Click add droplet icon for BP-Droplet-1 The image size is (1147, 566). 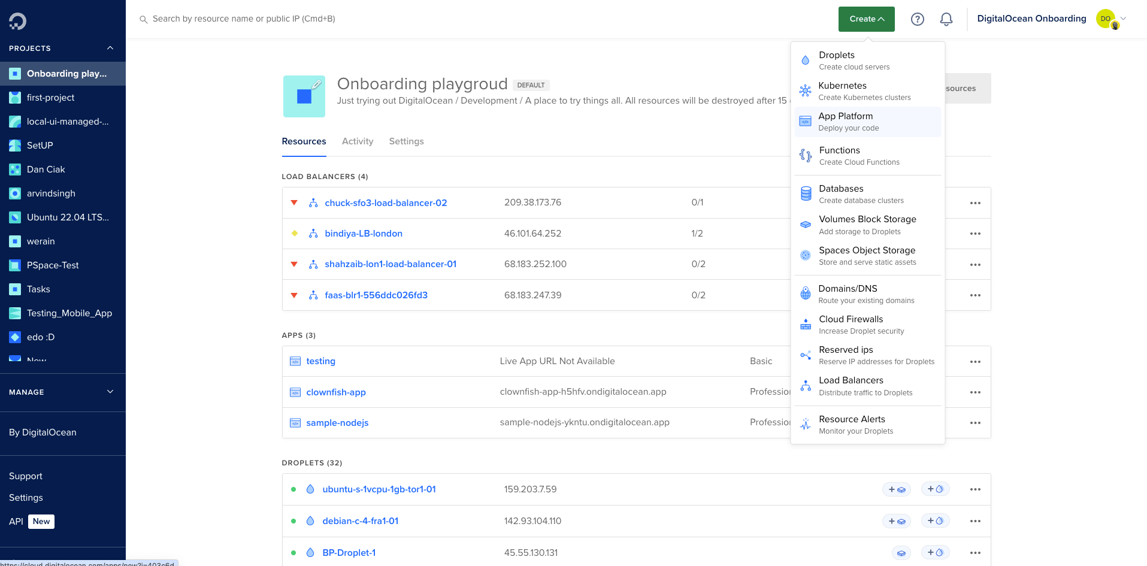935,553
